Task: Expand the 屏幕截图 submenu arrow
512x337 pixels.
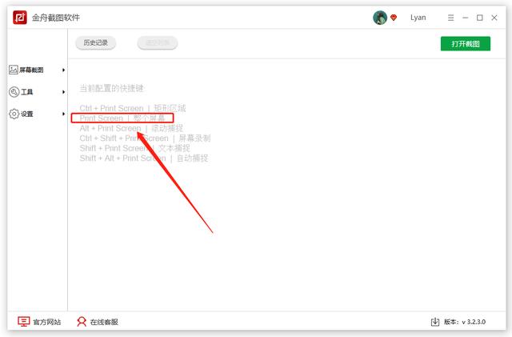Action: (63, 70)
